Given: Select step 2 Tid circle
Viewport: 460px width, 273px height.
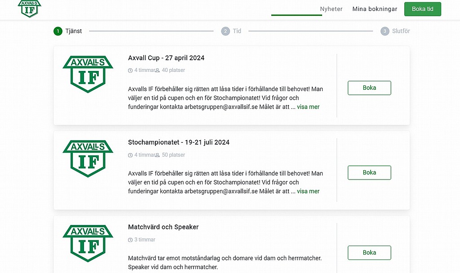Looking at the screenshot, I should (226, 31).
